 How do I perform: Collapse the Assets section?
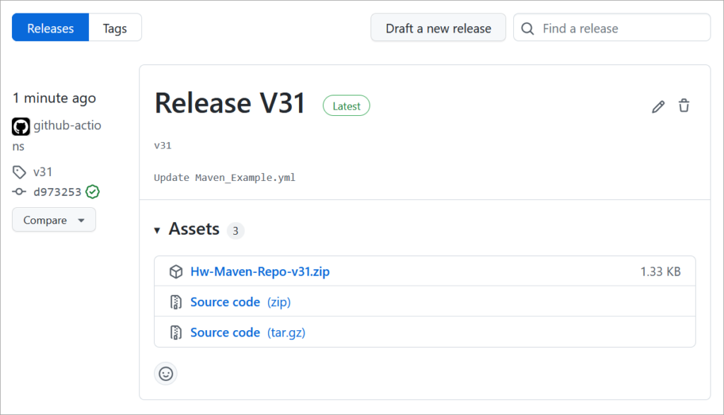pyautogui.click(x=157, y=229)
